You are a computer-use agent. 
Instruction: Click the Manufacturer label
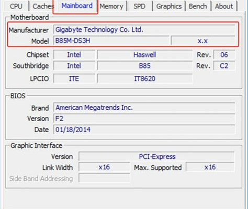click(x=29, y=30)
